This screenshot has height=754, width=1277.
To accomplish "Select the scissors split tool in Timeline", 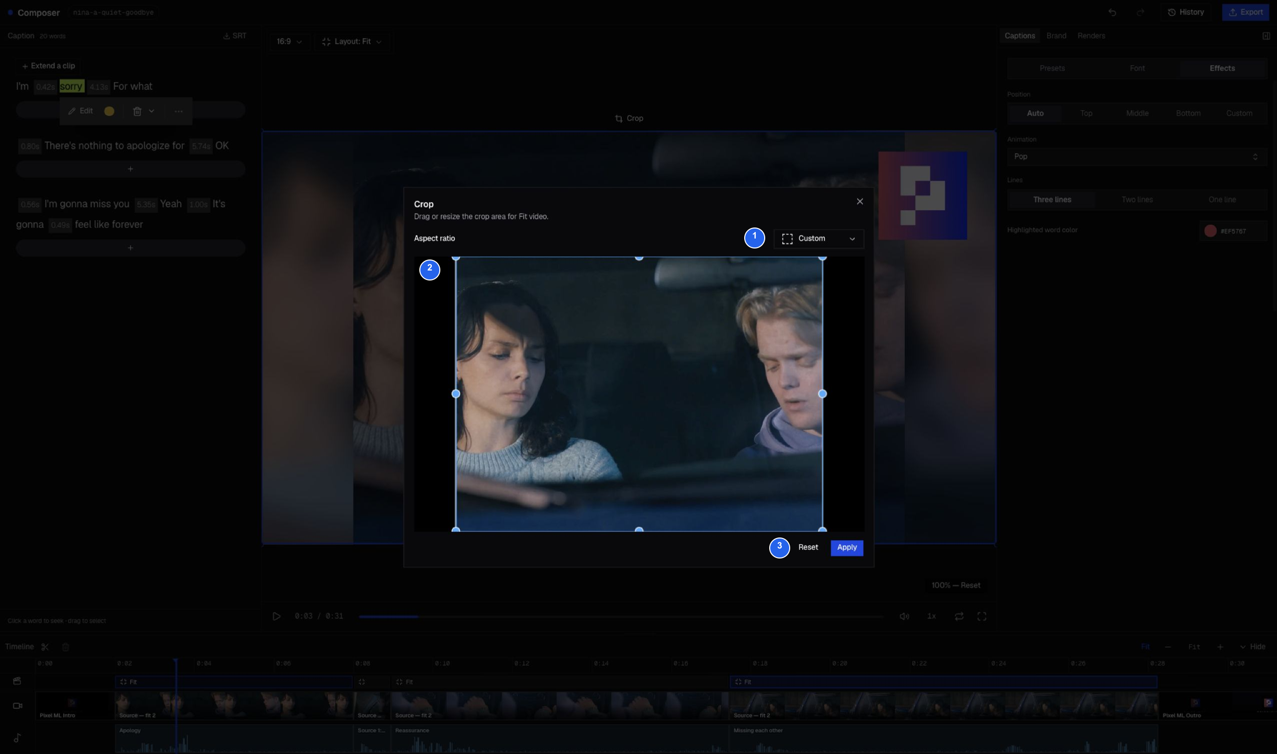I will (x=45, y=647).
